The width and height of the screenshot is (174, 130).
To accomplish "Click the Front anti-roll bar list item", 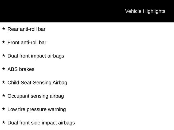I will [27, 43].
